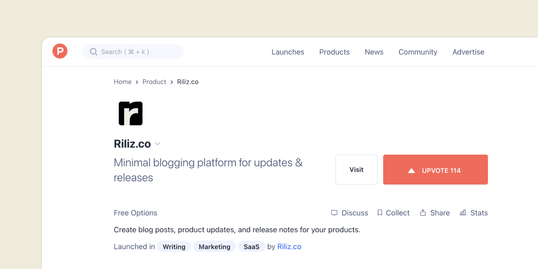
Task: Open the Community menu
Action: coord(418,52)
